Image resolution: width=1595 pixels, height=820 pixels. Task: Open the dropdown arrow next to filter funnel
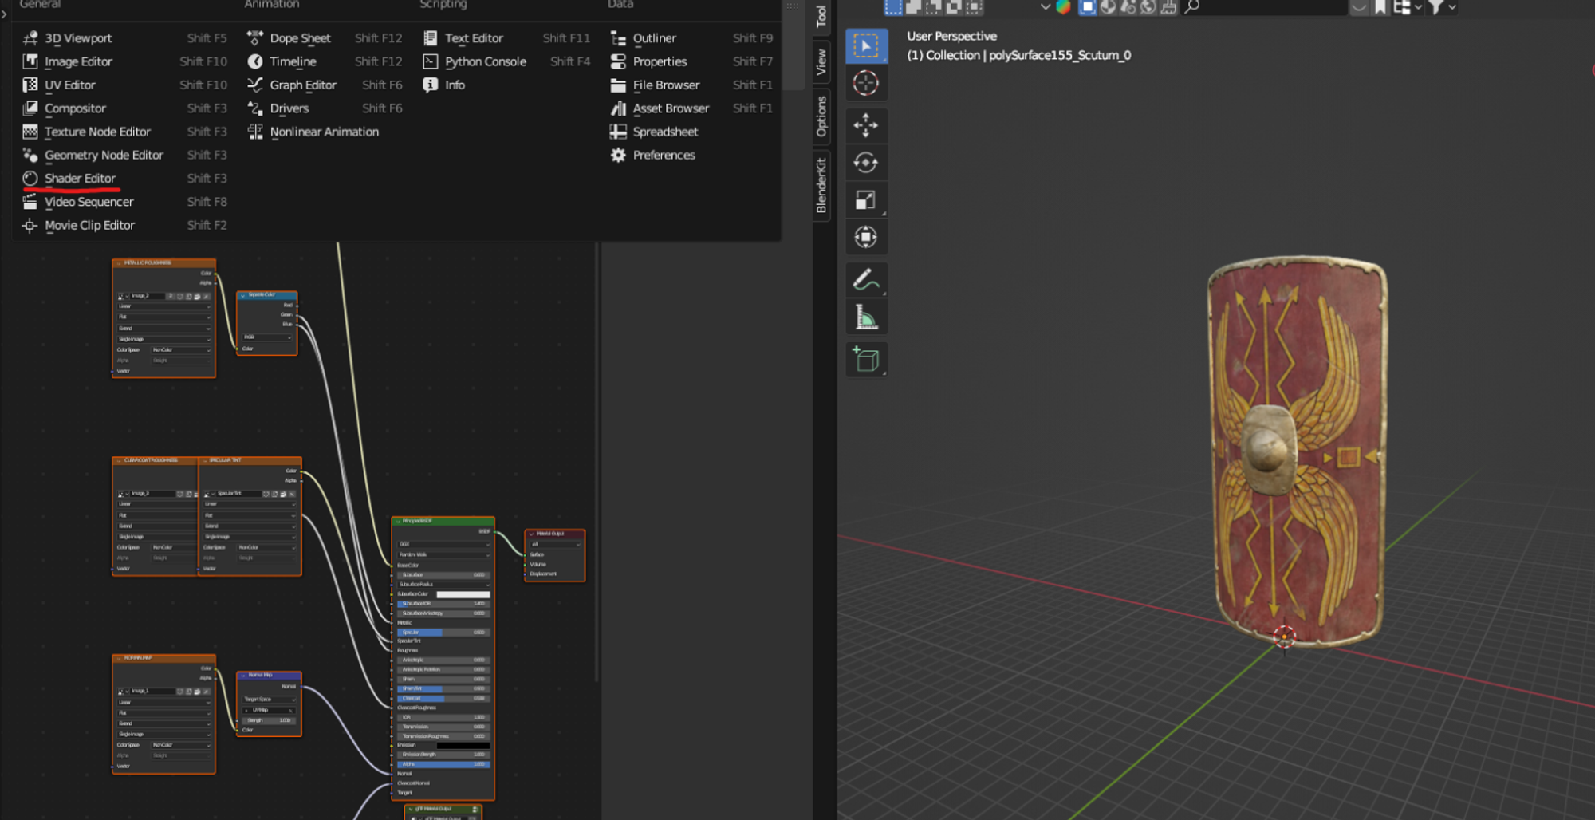tap(1452, 7)
